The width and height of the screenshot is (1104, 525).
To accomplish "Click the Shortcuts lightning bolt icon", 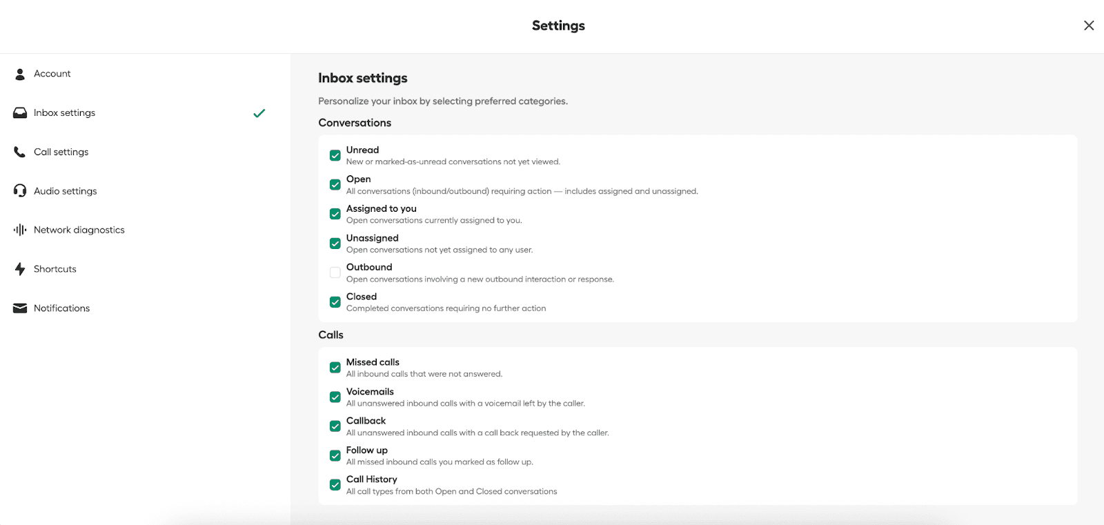I will point(20,269).
